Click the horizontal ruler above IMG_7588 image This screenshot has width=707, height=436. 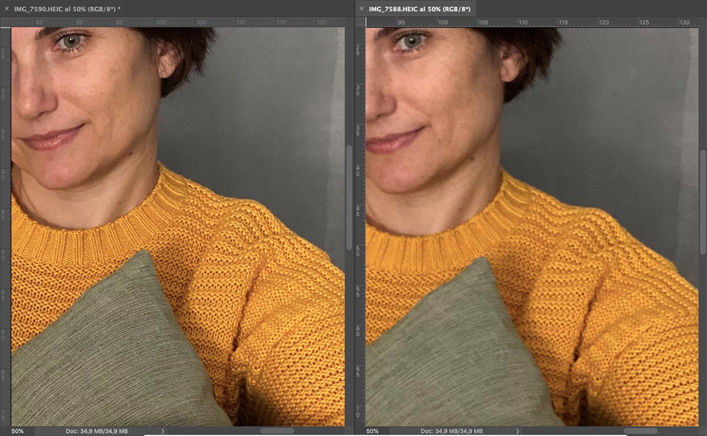tap(530, 22)
